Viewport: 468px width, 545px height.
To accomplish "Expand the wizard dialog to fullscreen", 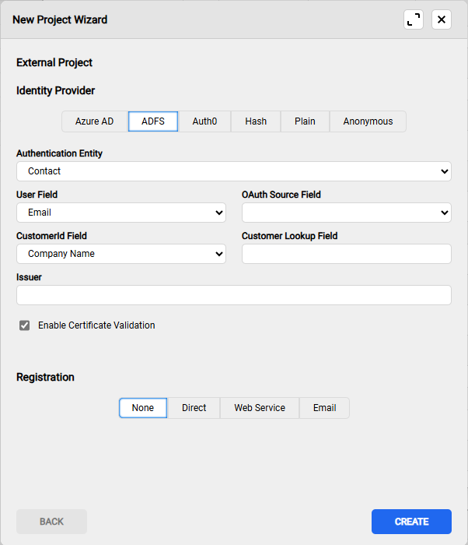I will tap(414, 19).
